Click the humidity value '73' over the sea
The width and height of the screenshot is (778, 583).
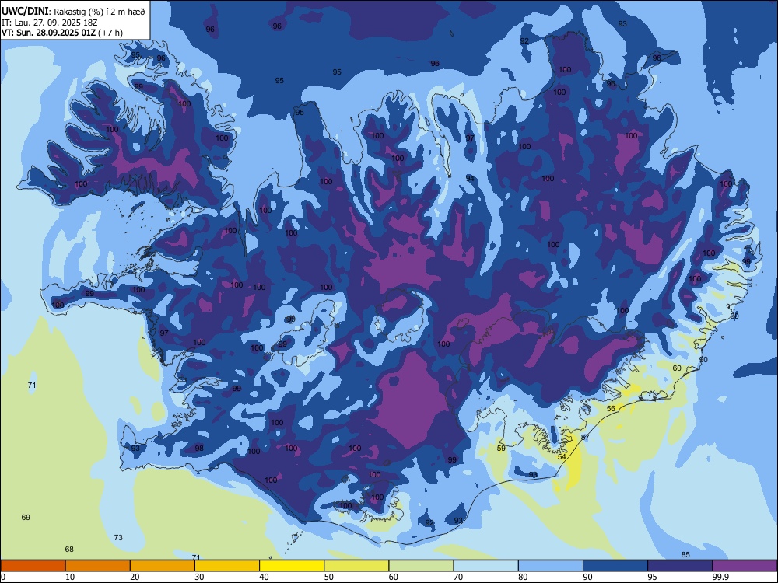tap(118, 537)
